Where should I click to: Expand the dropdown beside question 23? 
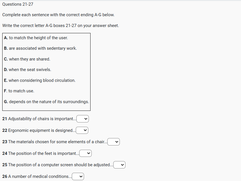click(114, 142)
